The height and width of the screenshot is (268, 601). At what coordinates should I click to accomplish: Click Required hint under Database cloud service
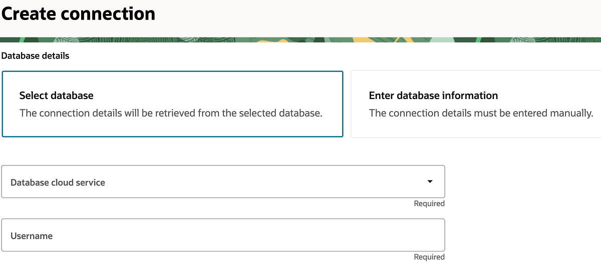429,203
